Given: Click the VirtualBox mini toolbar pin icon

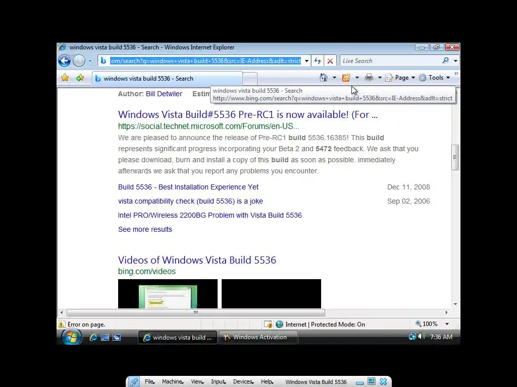Looking at the screenshot, I should 134,382.
